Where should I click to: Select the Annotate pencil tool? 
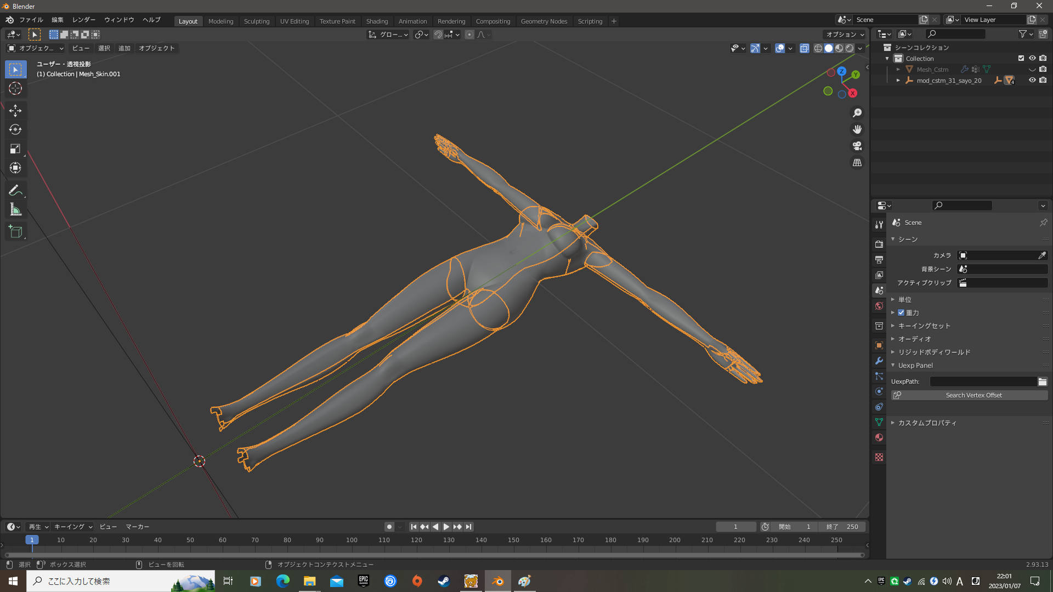(15, 190)
